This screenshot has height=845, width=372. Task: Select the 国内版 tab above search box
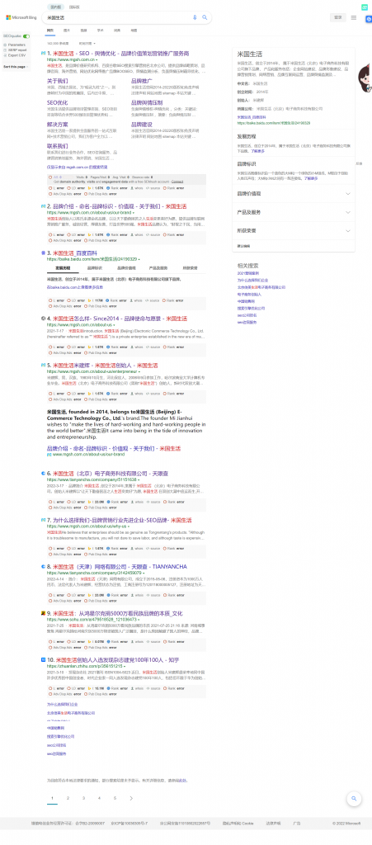tap(55, 7)
